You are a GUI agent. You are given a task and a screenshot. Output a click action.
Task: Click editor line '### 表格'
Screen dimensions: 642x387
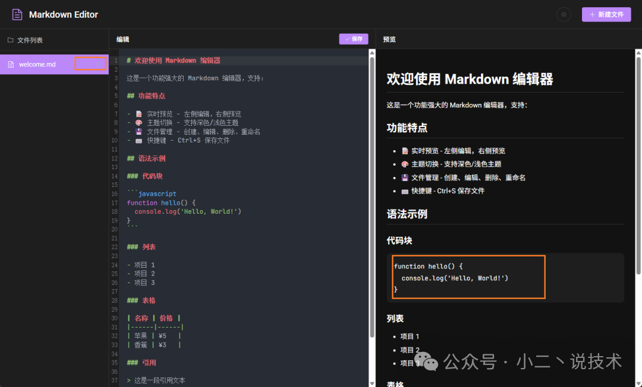[141, 300]
